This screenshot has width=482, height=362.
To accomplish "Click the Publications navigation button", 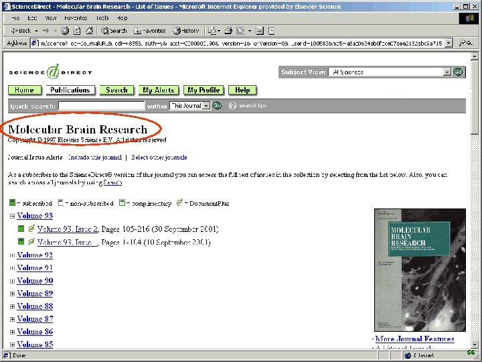I will coord(70,90).
